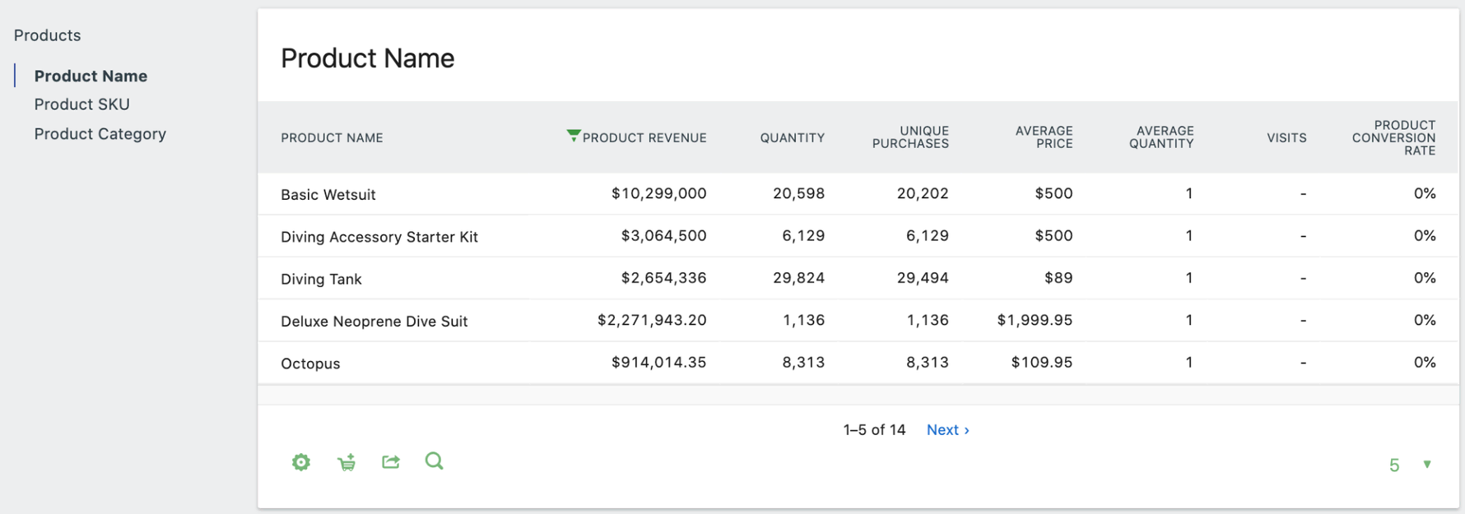This screenshot has width=1465, height=514.
Task: Sort by the Quantity column header
Action: (792, 138)
